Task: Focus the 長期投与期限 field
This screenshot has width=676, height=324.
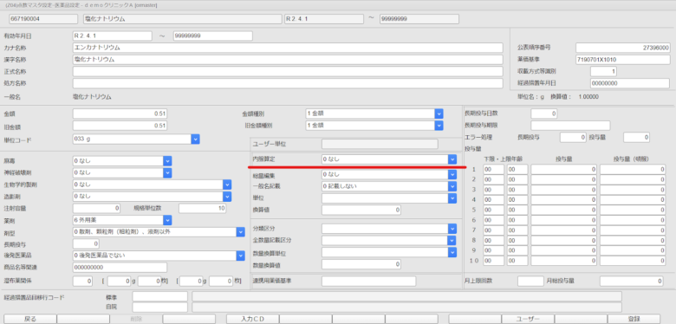Action: click(x=570, y=126)
